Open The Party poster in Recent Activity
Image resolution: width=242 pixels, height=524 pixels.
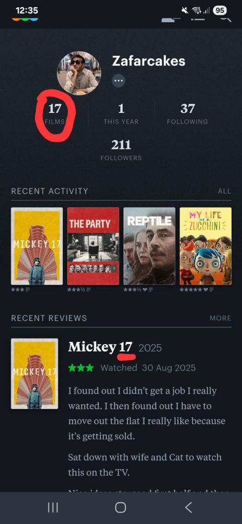coord(93,246)
